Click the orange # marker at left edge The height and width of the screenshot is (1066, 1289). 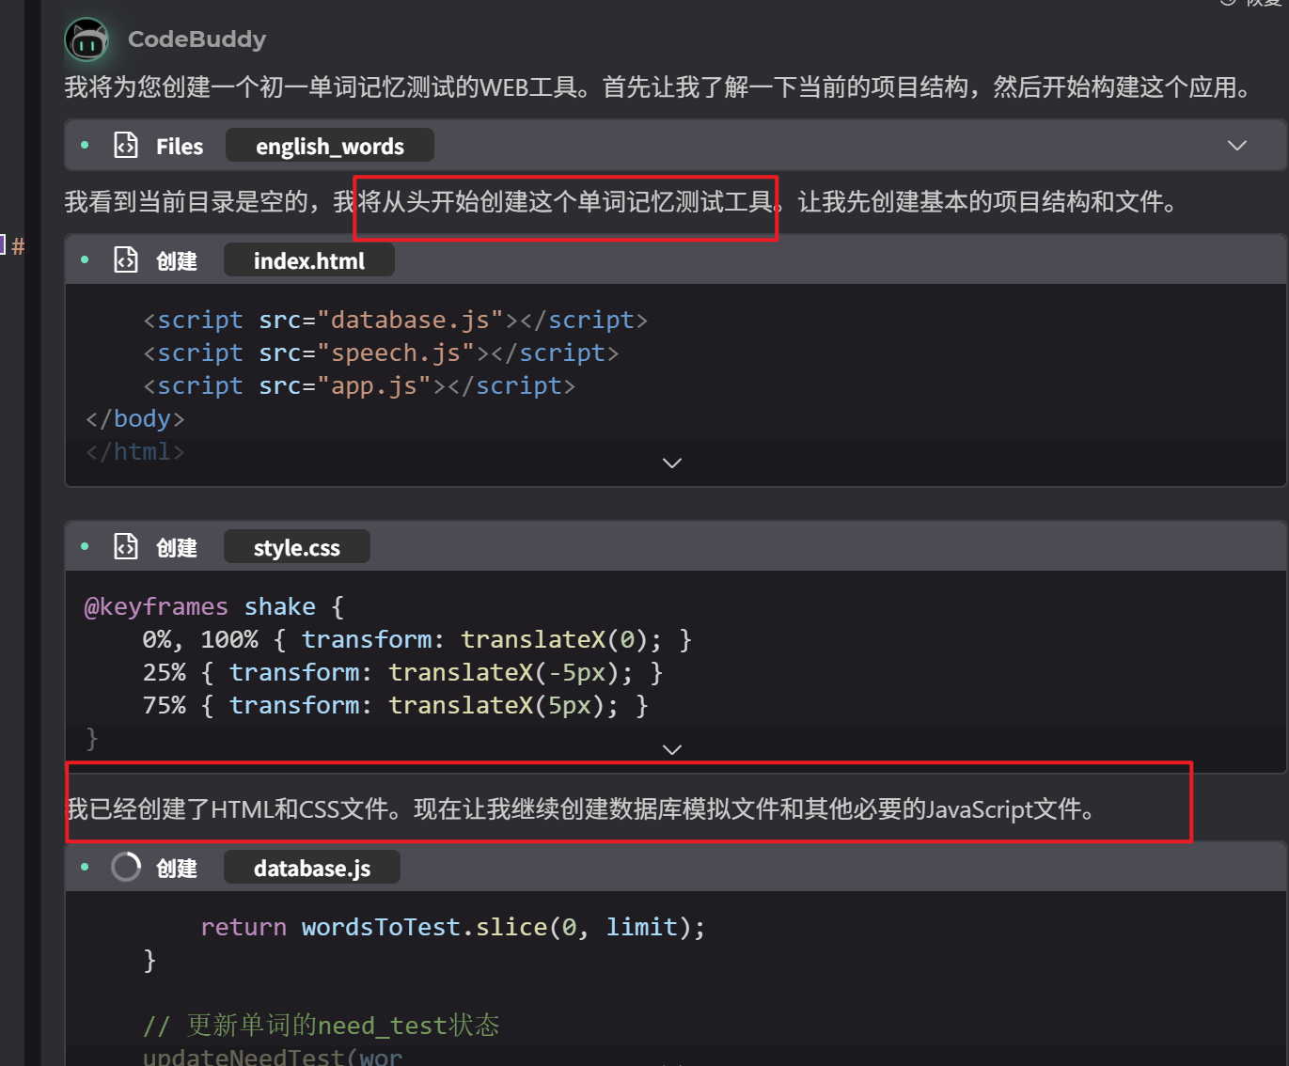(x=18, y=247)
